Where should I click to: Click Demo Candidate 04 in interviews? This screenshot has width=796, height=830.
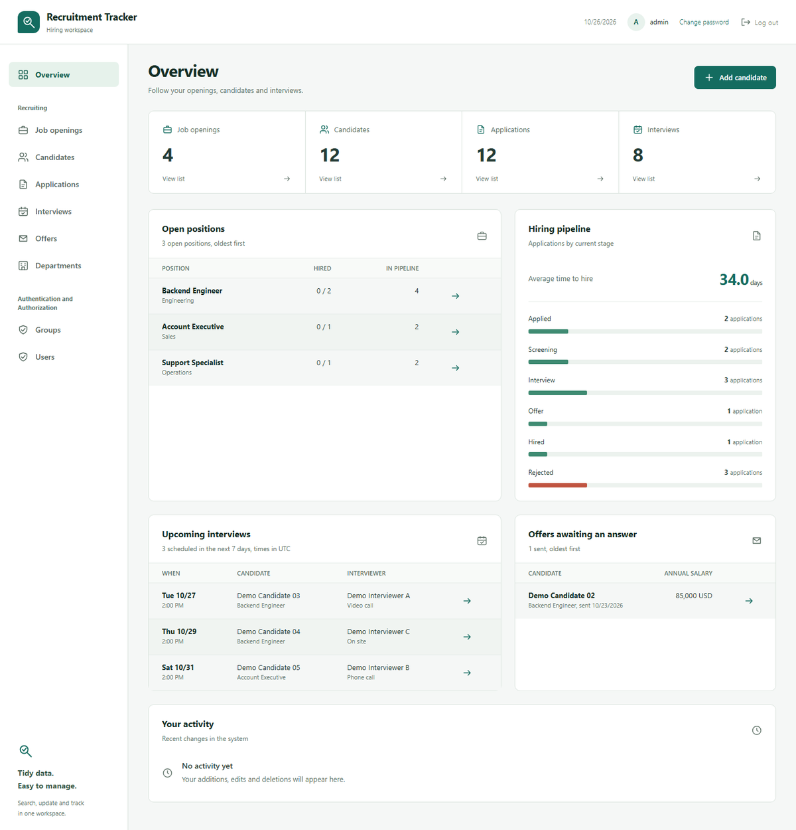269,631
